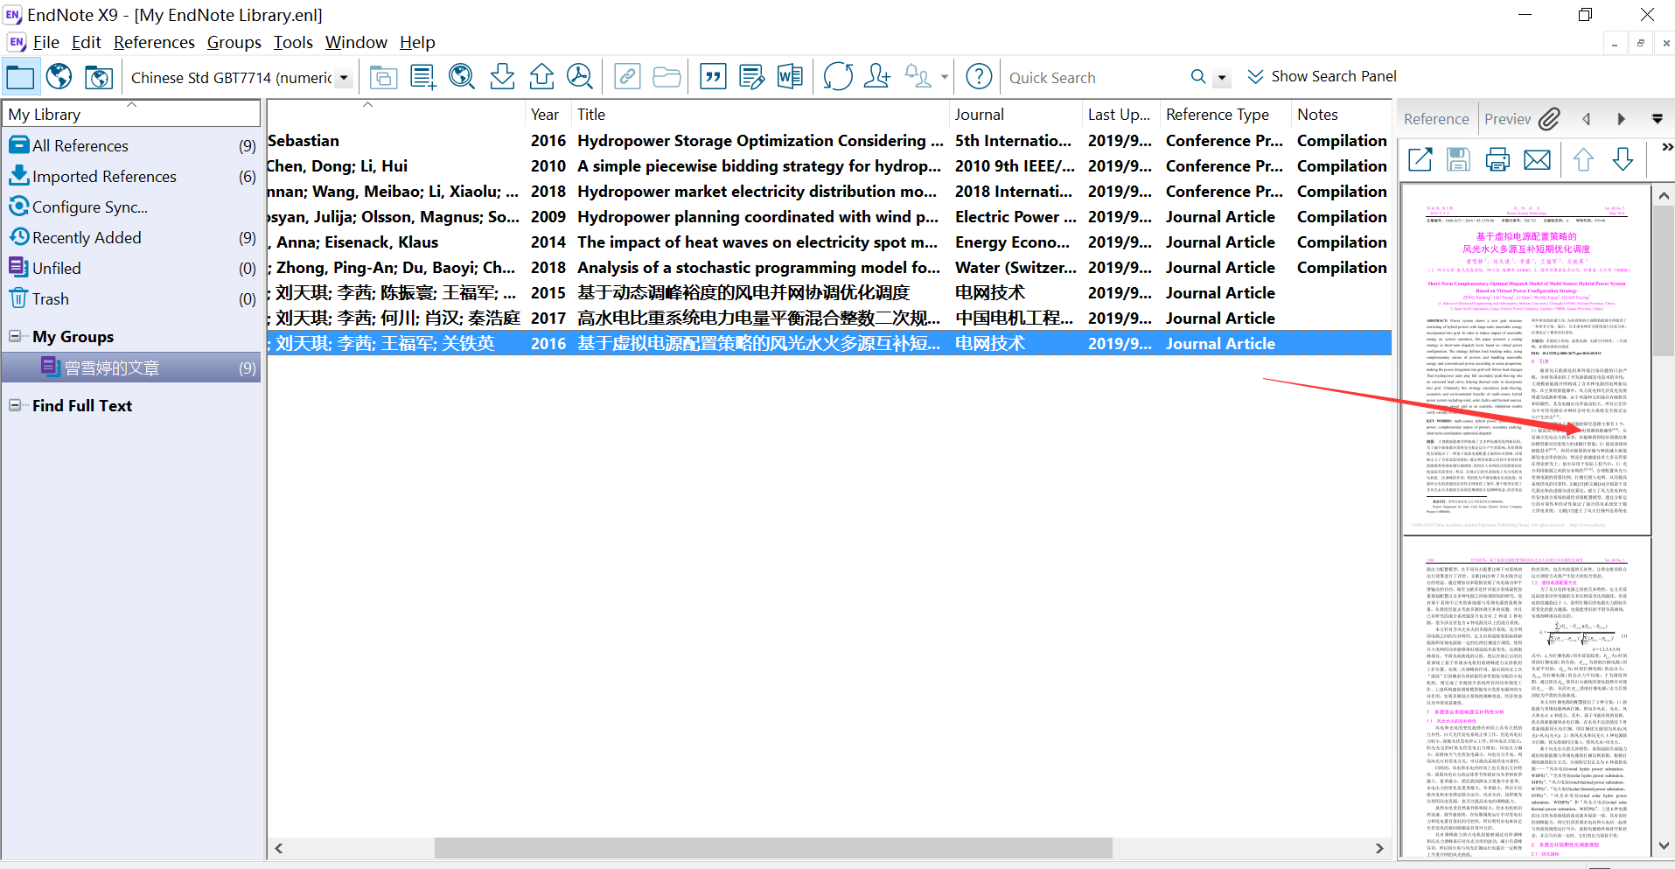This screenshot has height=869, width=1675.
Task: Toggle Show Search Panel chevron
Action: click(1255, 77)
